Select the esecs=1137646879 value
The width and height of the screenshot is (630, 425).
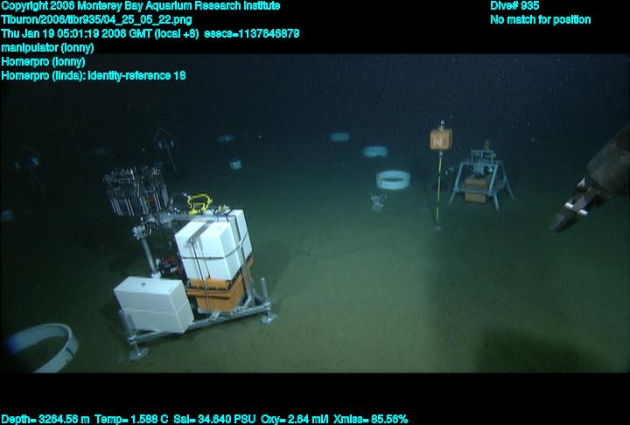pyautogui.click(x=251, y=33)
